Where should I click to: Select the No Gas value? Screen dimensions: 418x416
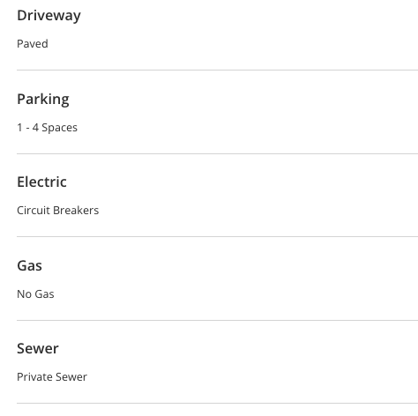pos(35,294)
